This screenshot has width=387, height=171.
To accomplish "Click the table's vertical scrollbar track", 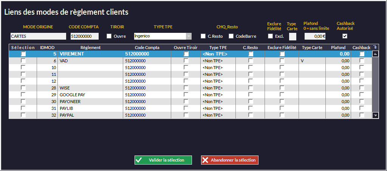I will click(x=375, y=85).
